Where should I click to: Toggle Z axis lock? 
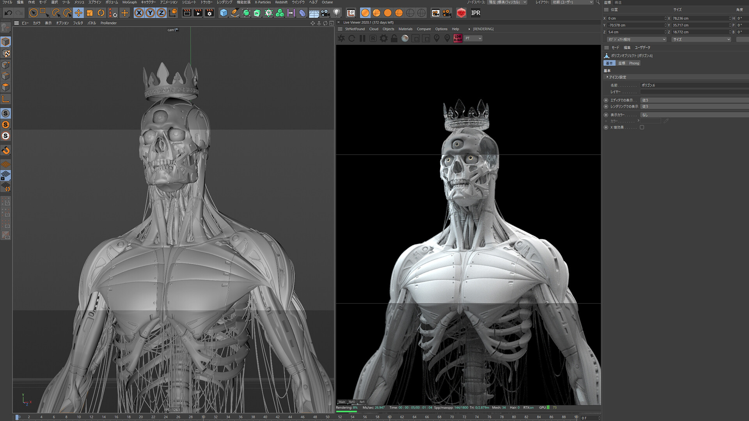pos(161,13)
